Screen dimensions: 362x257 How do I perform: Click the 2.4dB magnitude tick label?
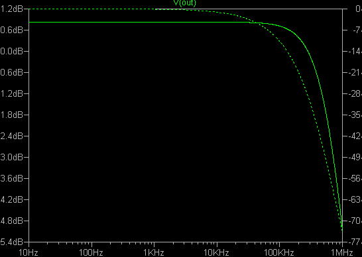point(11,136)
